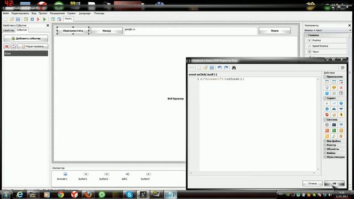Click the Редактировать event button
Viewport: 354px width, 199px height.
(x=33, y=46)
